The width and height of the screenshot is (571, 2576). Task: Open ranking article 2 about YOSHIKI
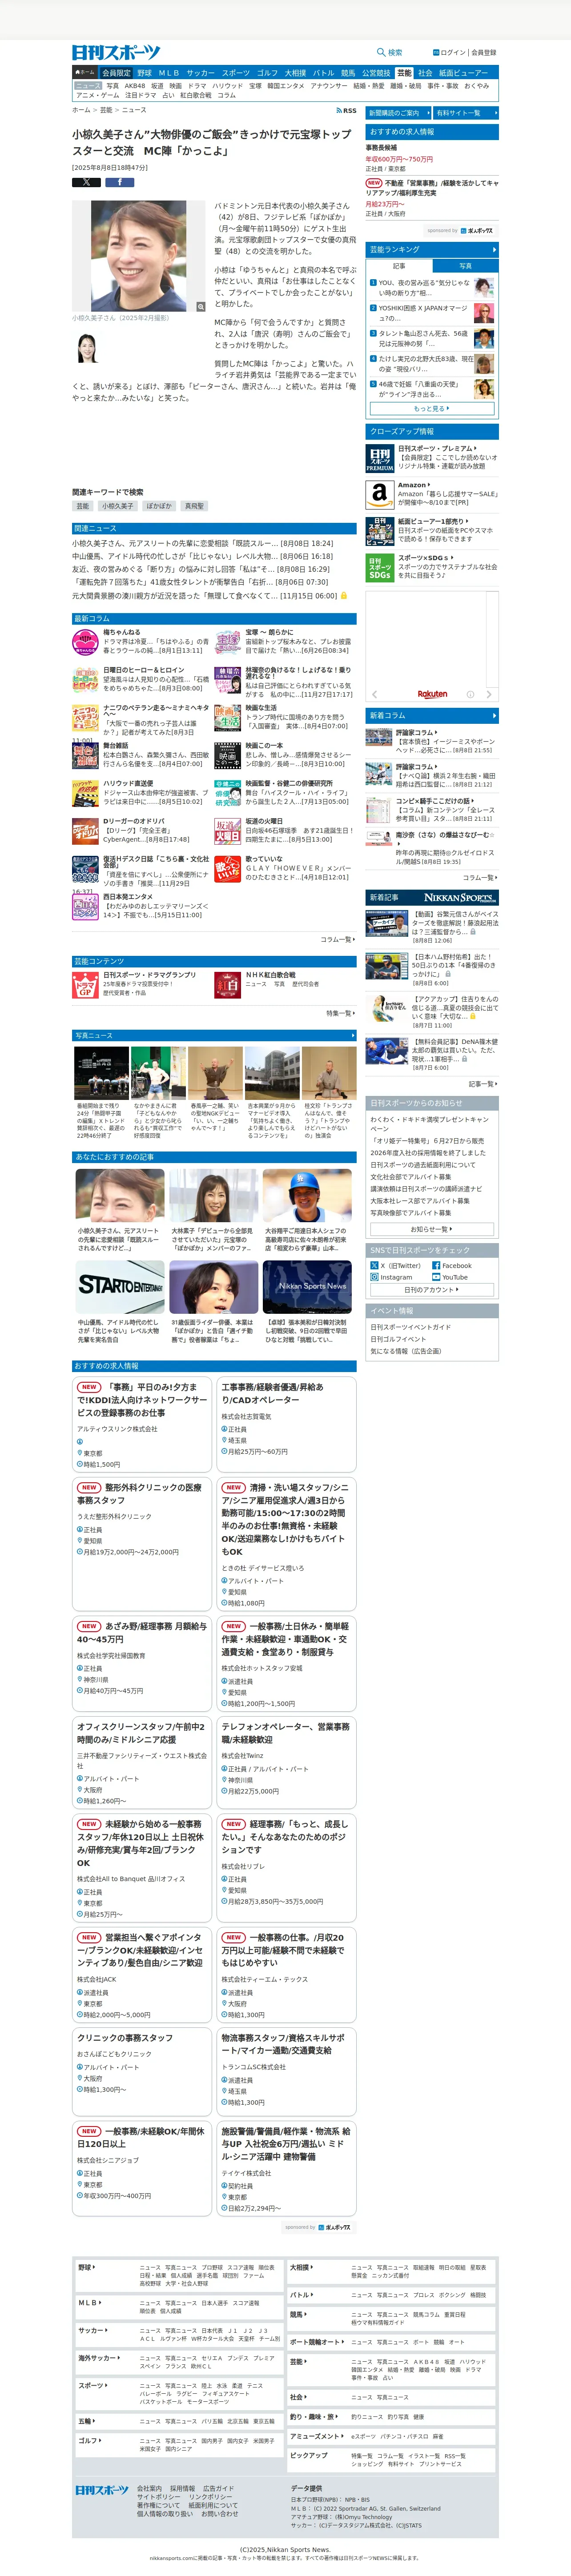tap(423, 313)
